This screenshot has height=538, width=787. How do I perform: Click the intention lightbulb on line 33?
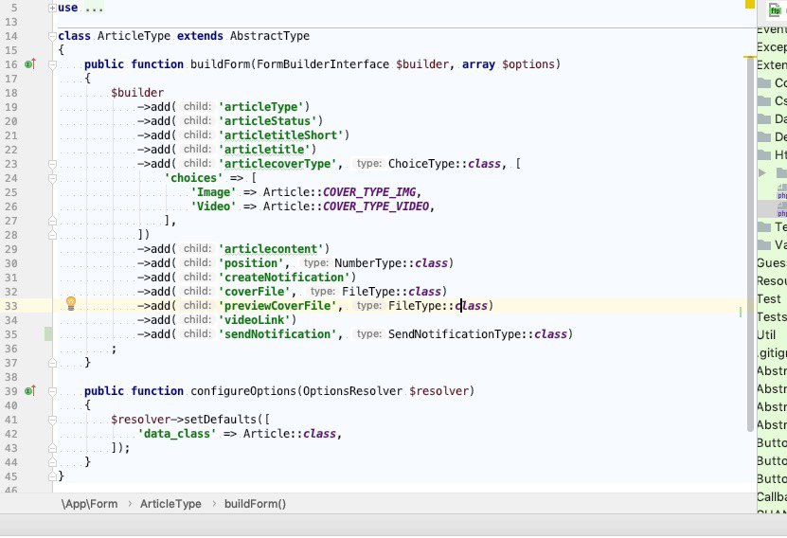coord(71,303)
